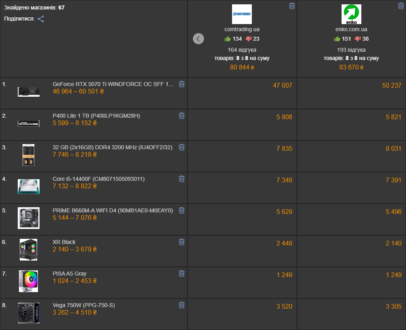Click comtrading price 5 629 for PRIME B660M-A
The height and width of the screenshot is (330, 406).
tap(284, 212)
